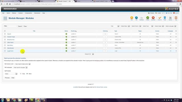Open the Select Type filter dropdown
Screen dimensions: 182x102
coord(148,26)
